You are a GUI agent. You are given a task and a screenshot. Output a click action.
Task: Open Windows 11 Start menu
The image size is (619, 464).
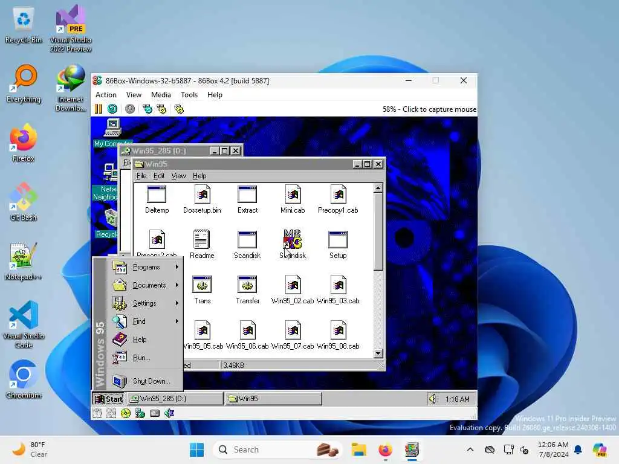196,449
